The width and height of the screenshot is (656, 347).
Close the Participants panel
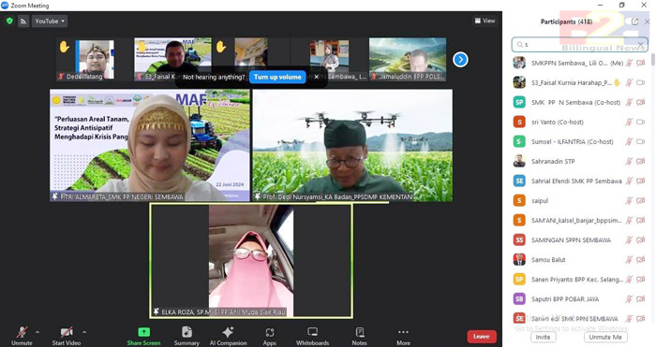[x=648, y=22]
